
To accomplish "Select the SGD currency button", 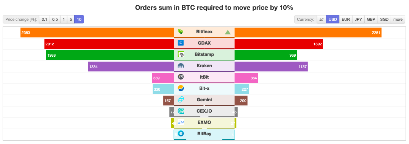I will [384, 19].
